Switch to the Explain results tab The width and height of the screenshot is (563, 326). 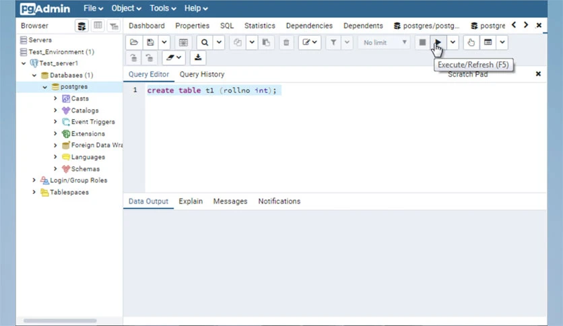pos(191,201)
